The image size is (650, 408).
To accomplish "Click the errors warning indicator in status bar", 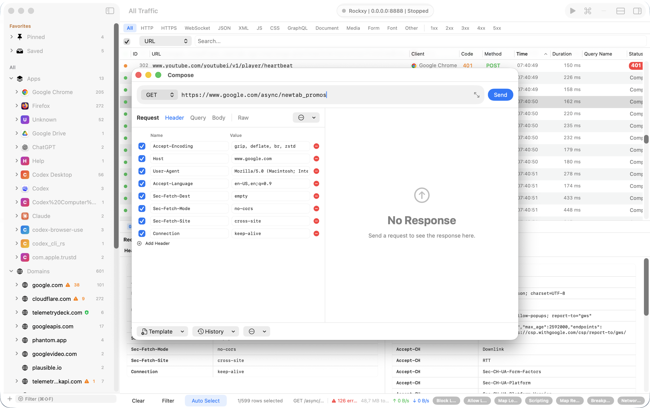I will 344,401.
